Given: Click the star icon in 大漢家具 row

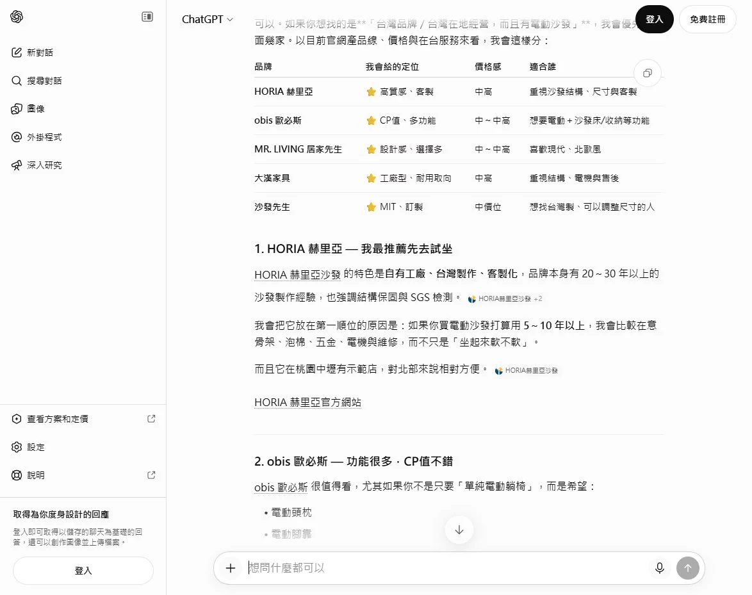Looking at the screenshot, I should pyautogui.click(x=372, y=178).
